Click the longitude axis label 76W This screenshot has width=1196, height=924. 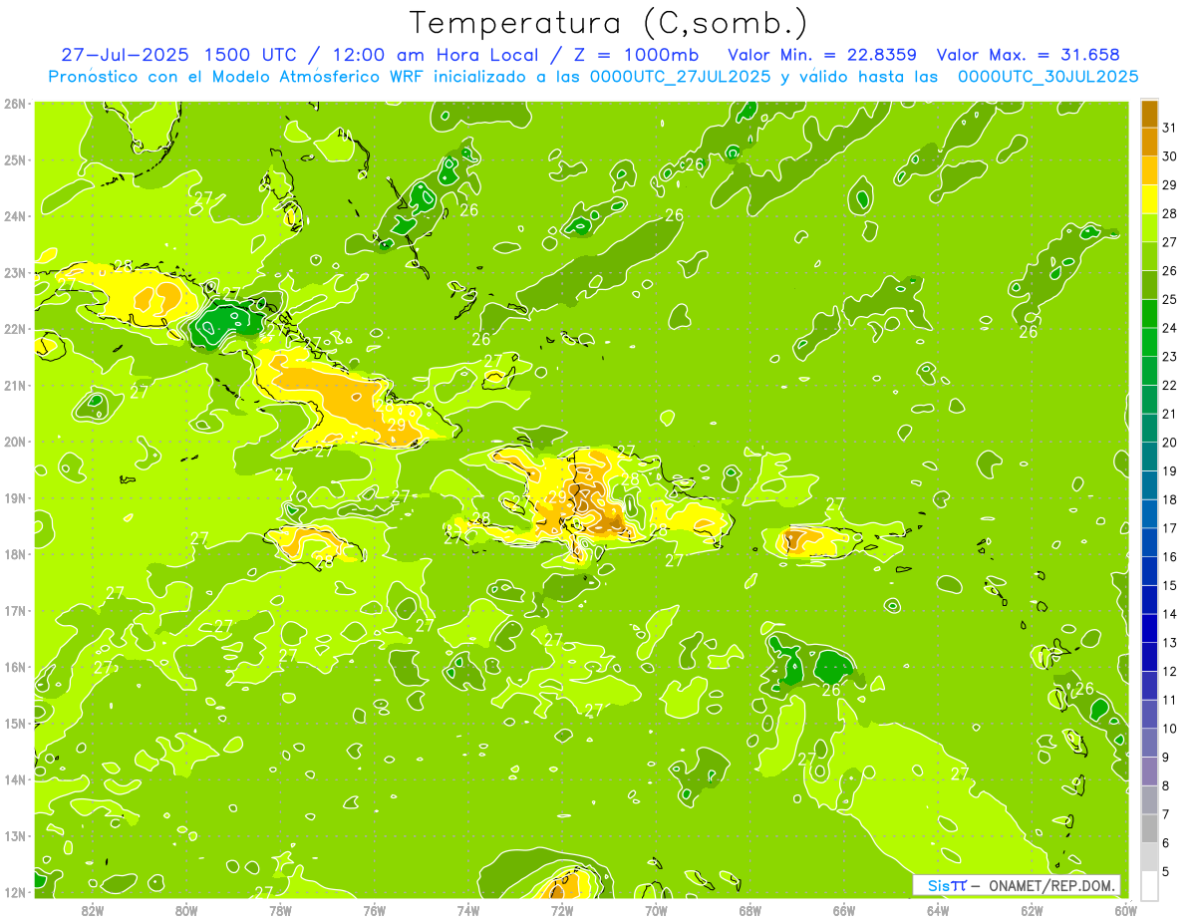(374, 910)
